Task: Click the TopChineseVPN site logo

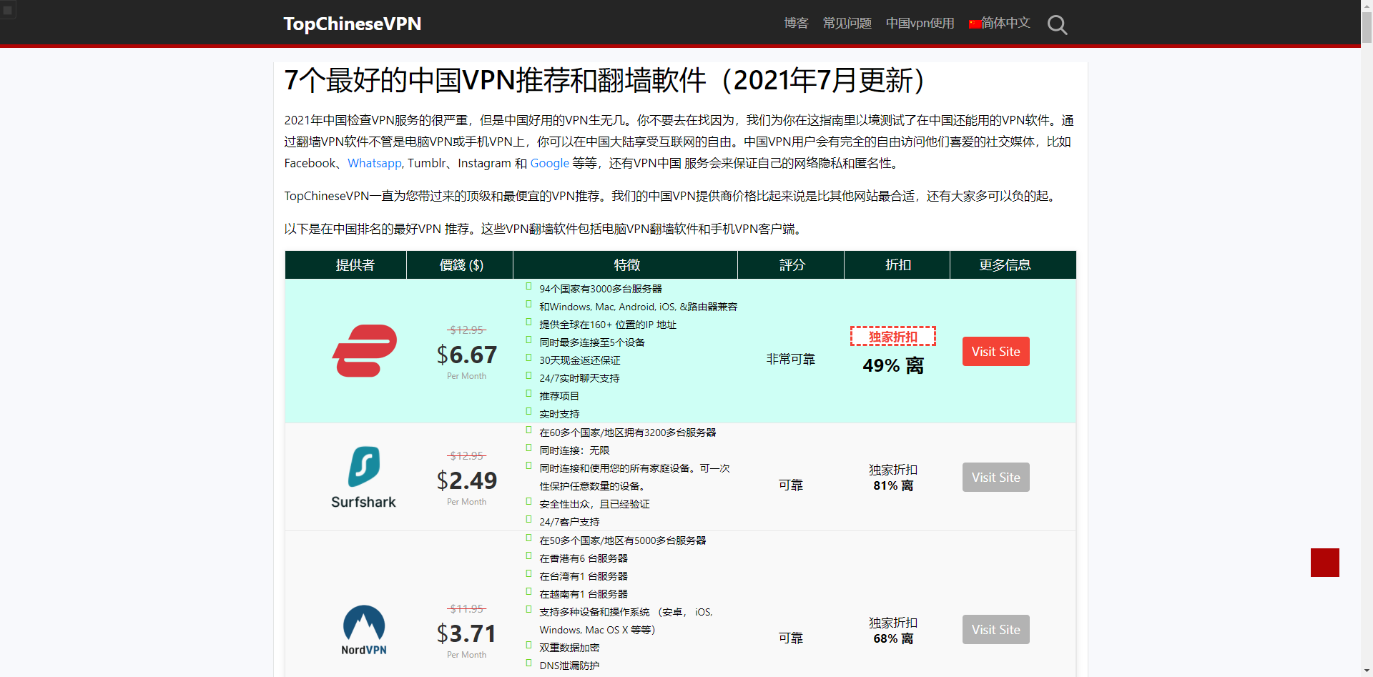Action: (x=353, y=24)
